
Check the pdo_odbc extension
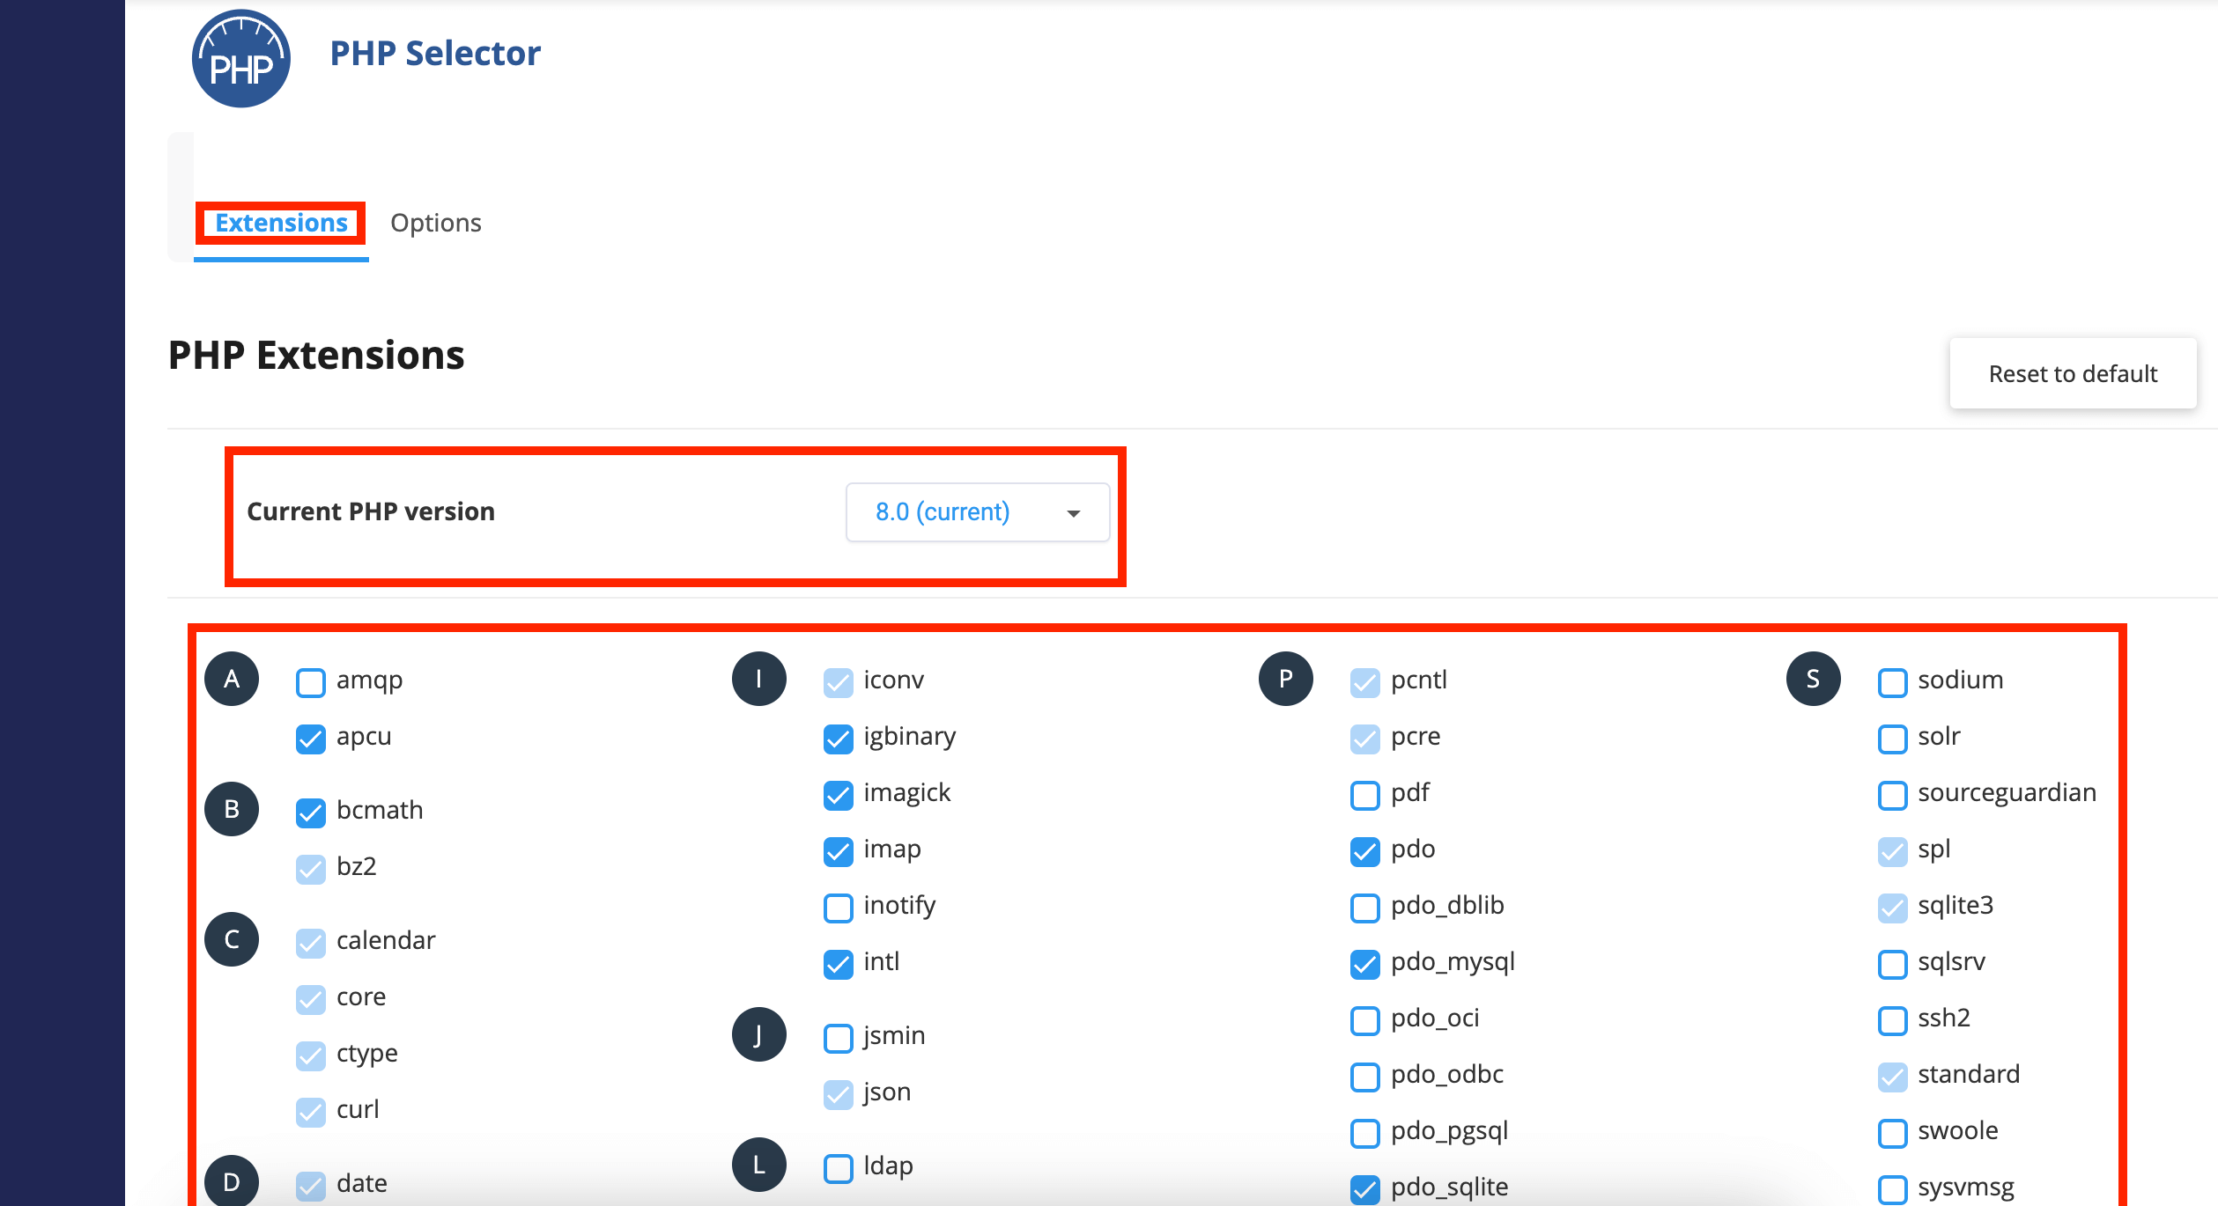click(x=1365, y=1077)
